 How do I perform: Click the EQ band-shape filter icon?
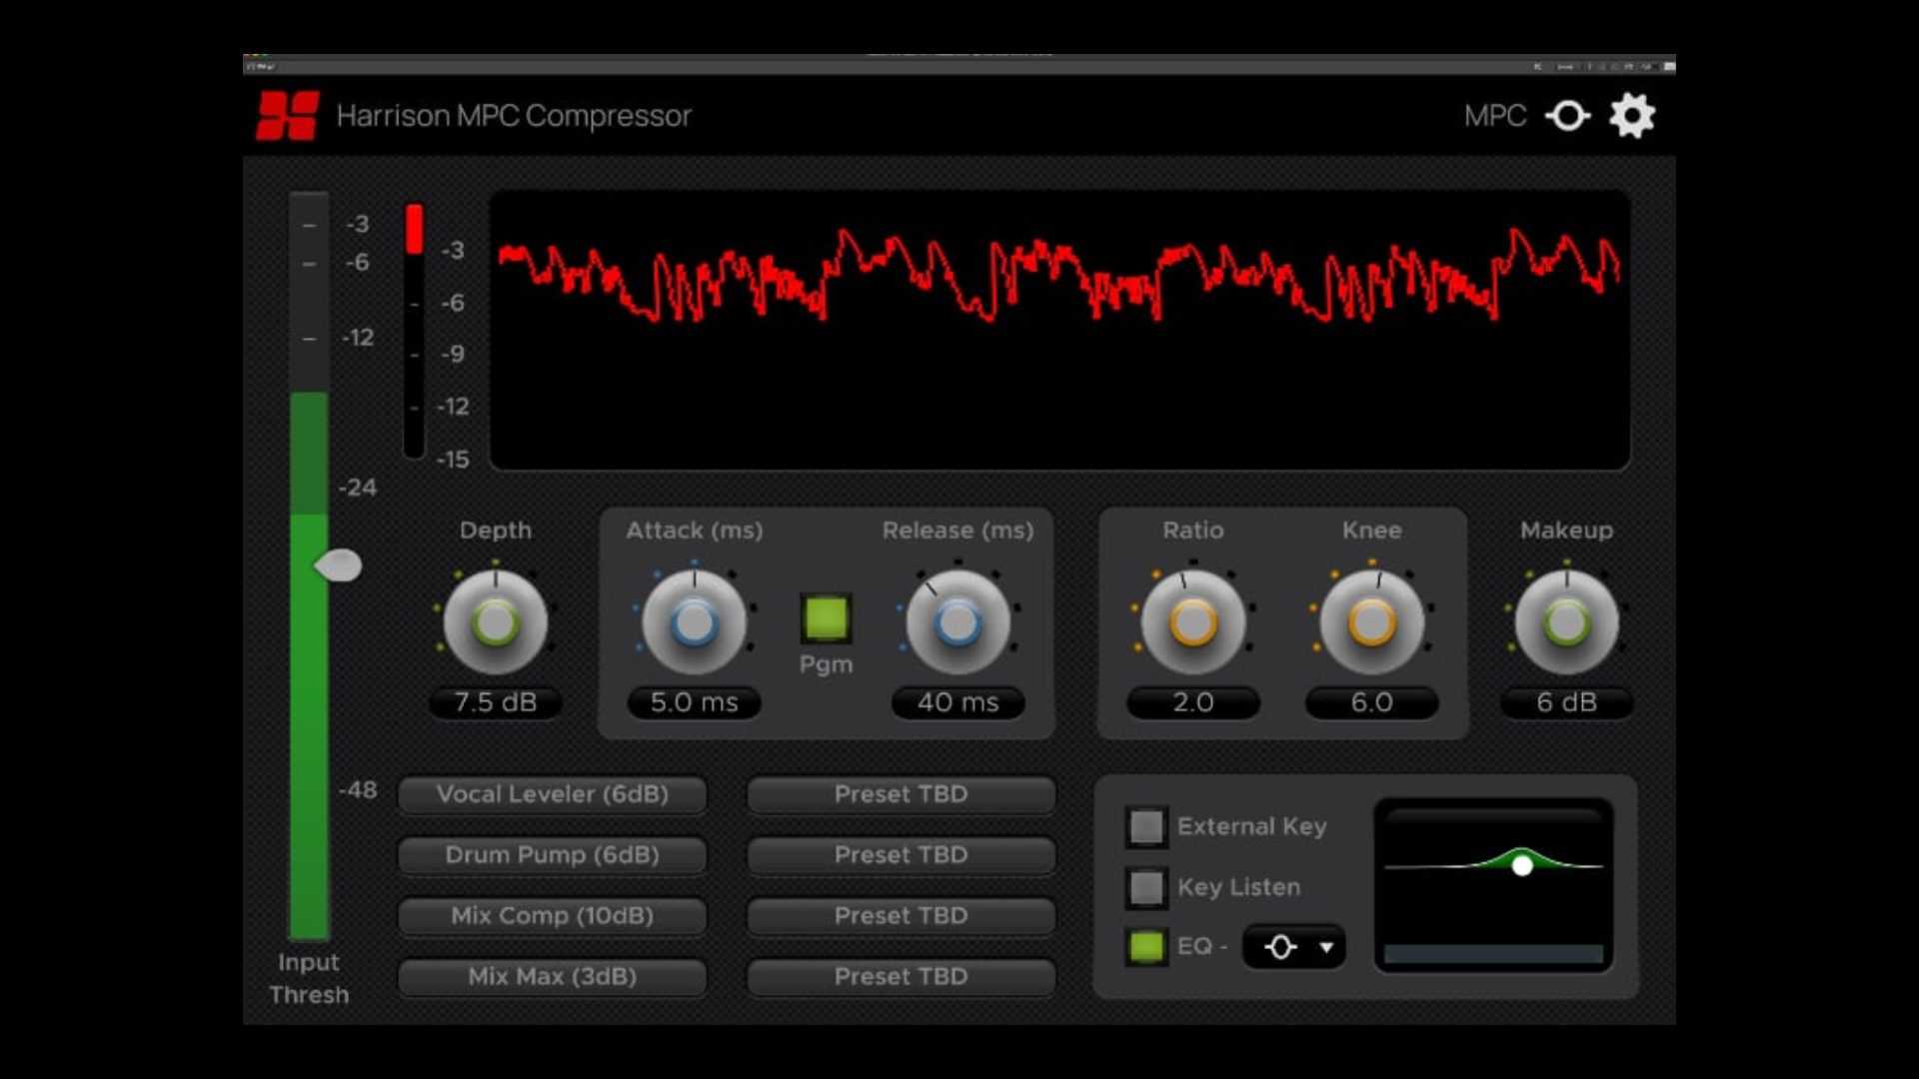1280,946
